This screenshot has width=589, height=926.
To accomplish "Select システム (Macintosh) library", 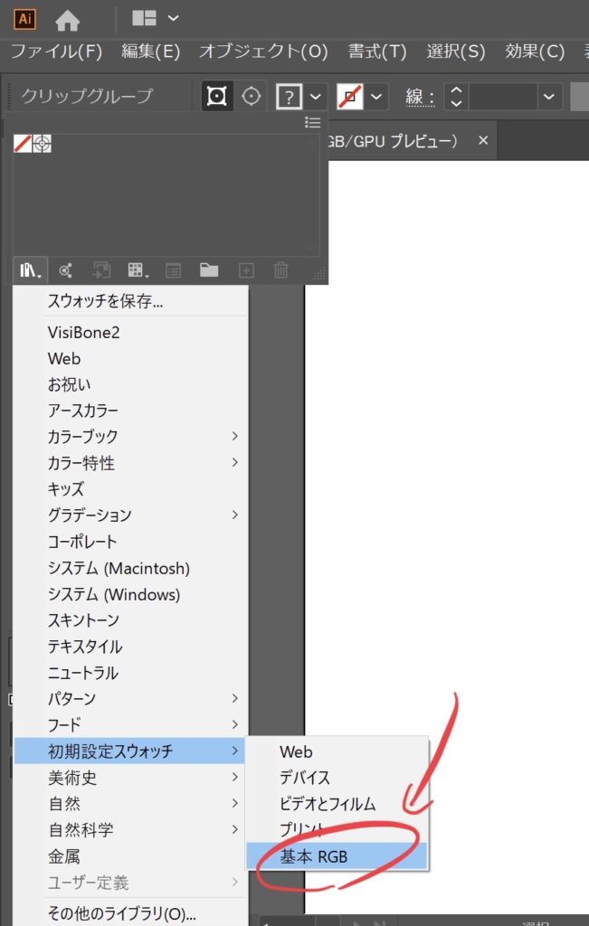I will 130,568.
